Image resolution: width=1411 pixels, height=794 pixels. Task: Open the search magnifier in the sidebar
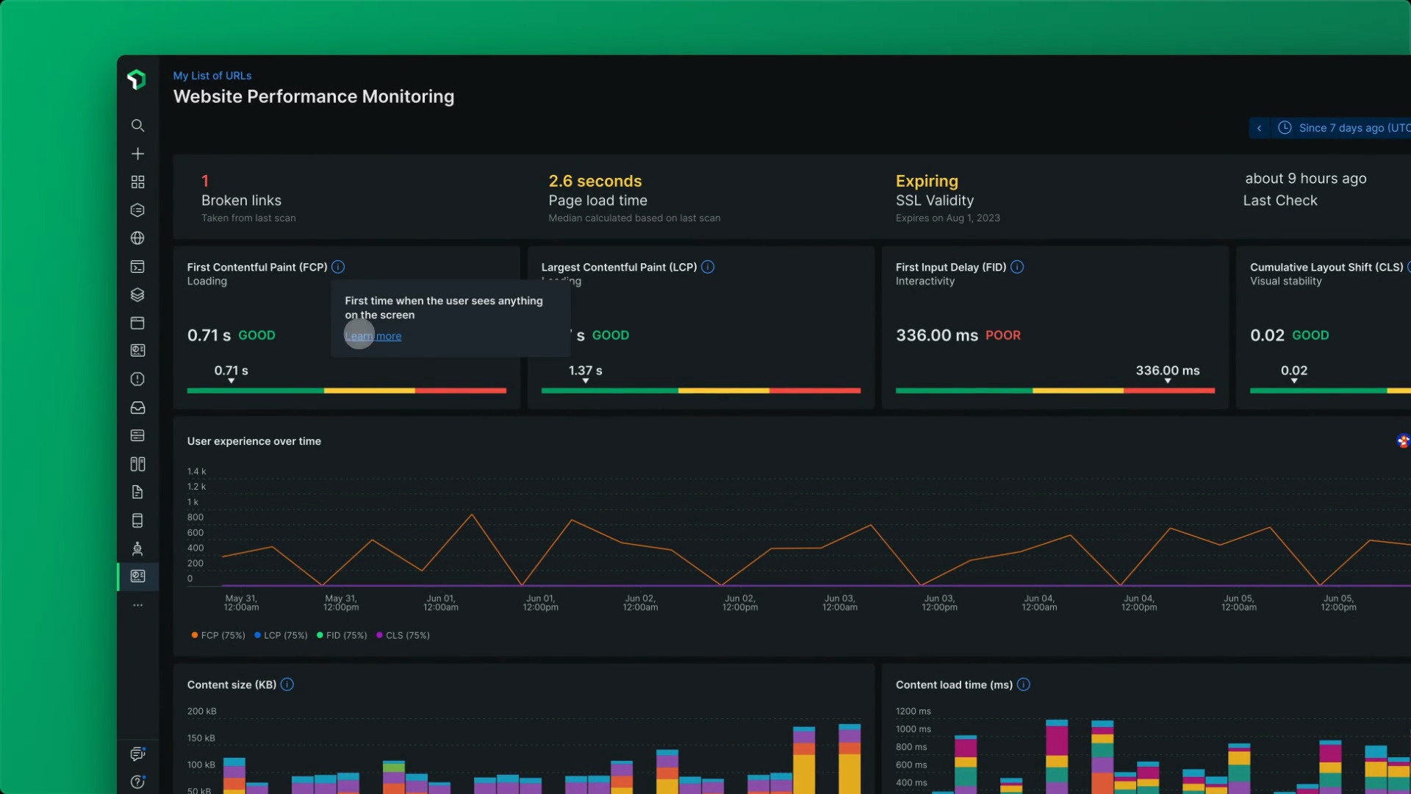pos(137,126)
